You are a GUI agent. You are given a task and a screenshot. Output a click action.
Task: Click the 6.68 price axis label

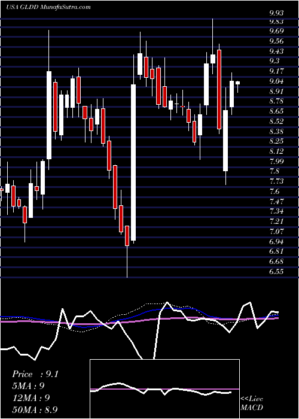pos(276,261)
